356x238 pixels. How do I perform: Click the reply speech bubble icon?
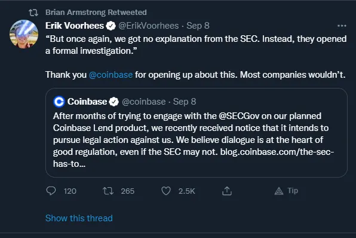coord(51,191)
